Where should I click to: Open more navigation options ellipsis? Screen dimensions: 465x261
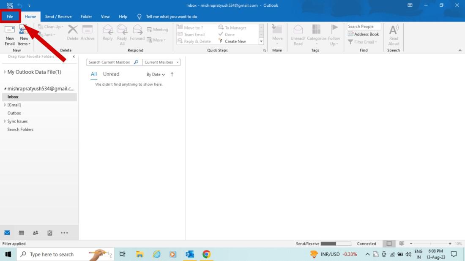[64, 233]
